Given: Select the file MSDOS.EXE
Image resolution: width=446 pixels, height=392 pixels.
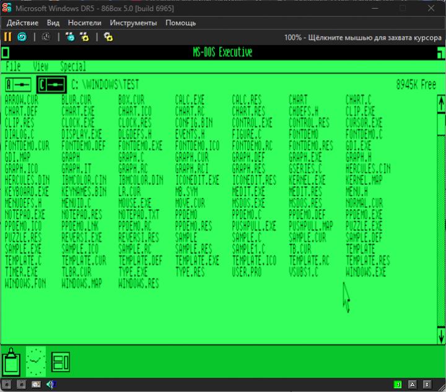Looking at the screenshot, I should 248,203.
